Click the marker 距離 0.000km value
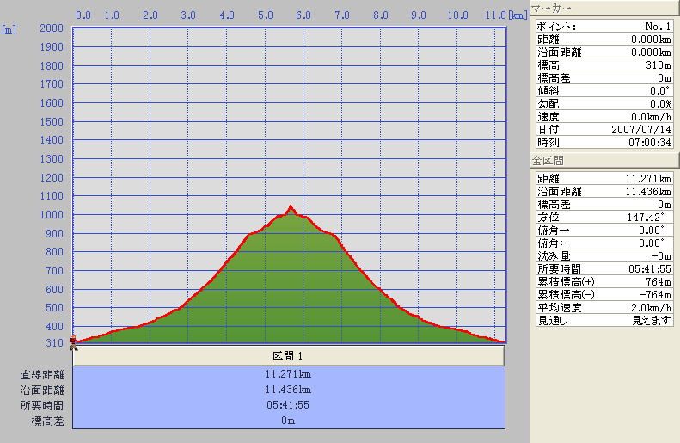The width and height of the screenshot is (680, 443). point(651,40)
